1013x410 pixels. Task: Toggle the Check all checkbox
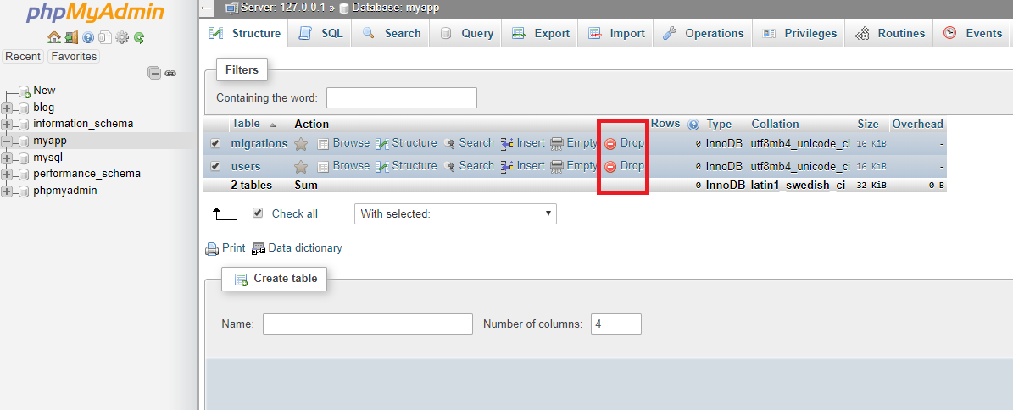[258, 213]
